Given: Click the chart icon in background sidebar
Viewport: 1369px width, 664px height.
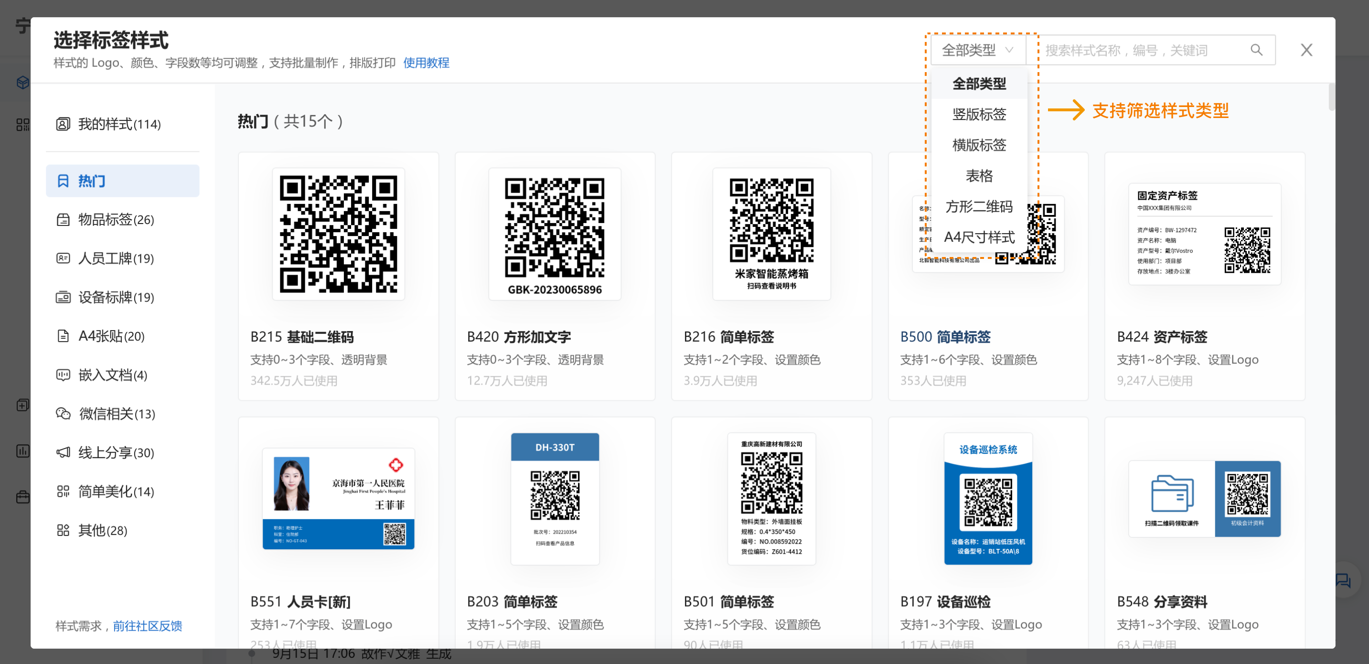Looking at the screenshot, I should [22, 451].
